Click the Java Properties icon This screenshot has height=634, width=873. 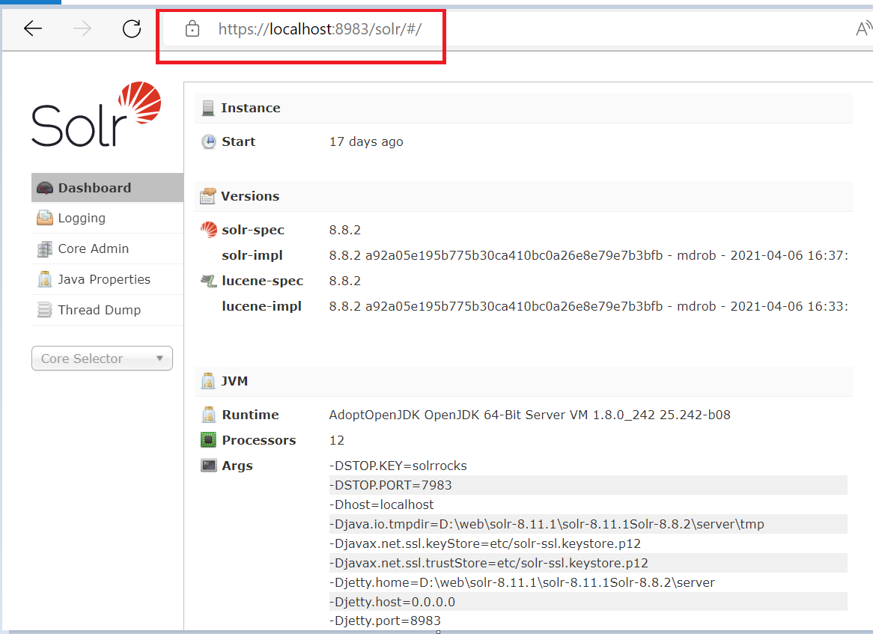click(44, 279)
